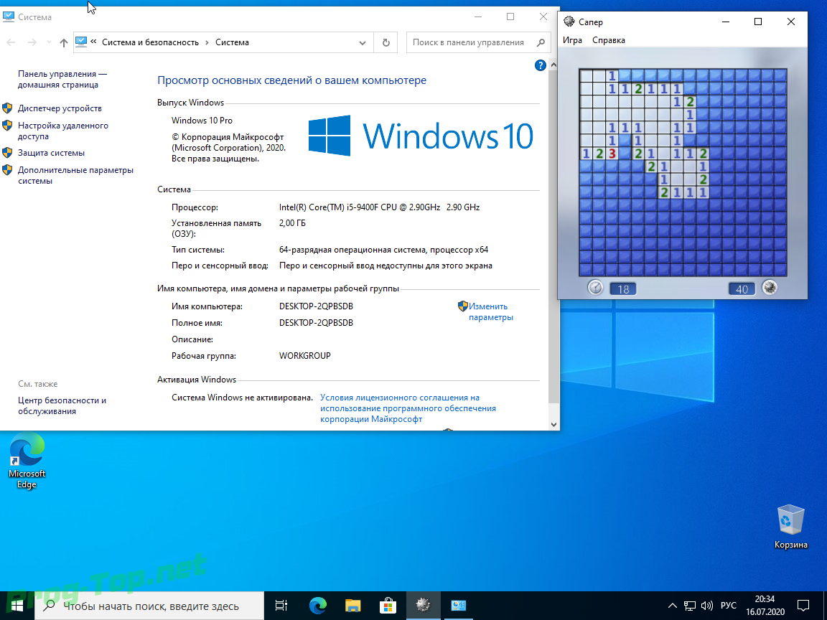Open File Explorer from taskbar

click(x=353, y=606)
